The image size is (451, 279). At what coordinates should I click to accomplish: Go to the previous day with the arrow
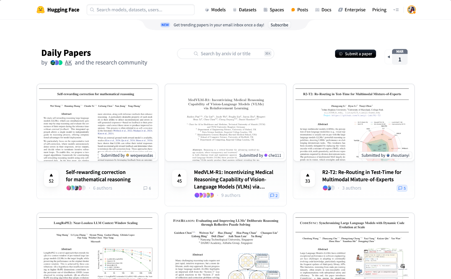[389, 57]
